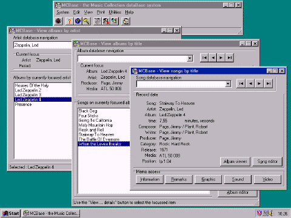This screenshot has width=291, height=218.
Task: Open the Windows Start button
Action: (11, 213)
